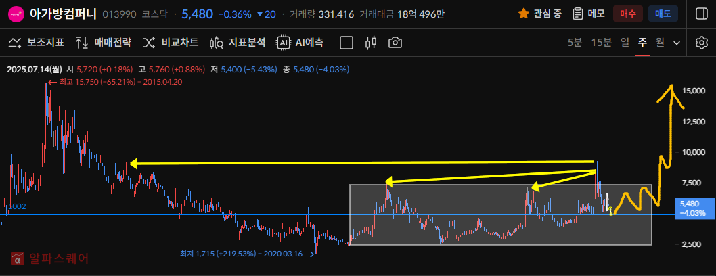Click the red 매수 buy button
Viewport: 716px width, 276px height.
pos(628,14)
